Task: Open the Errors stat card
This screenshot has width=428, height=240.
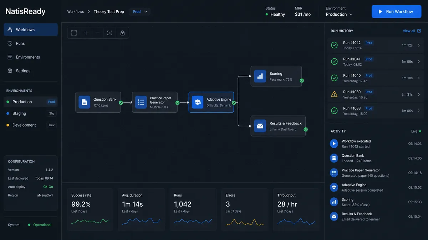Action: click(x=245, y=210)
